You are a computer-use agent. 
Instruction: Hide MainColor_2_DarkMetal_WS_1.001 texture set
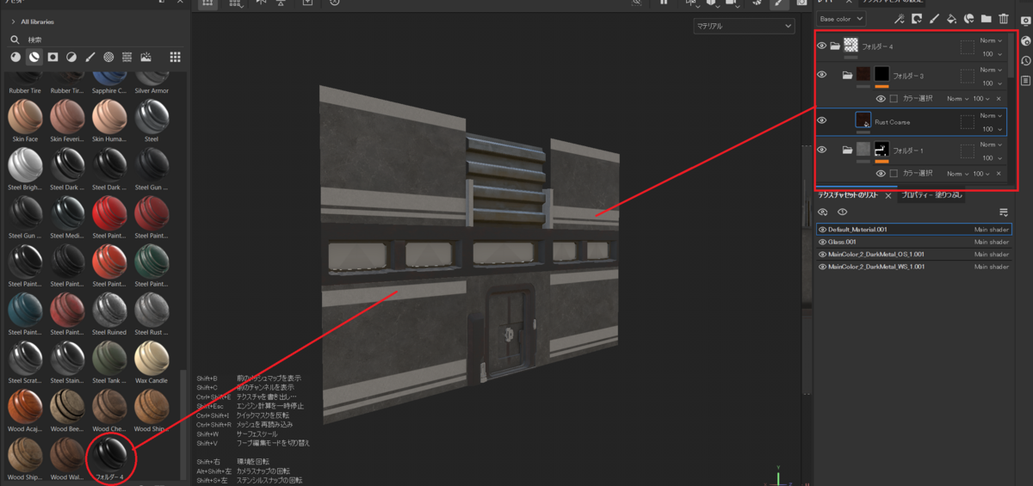[822, 267]
